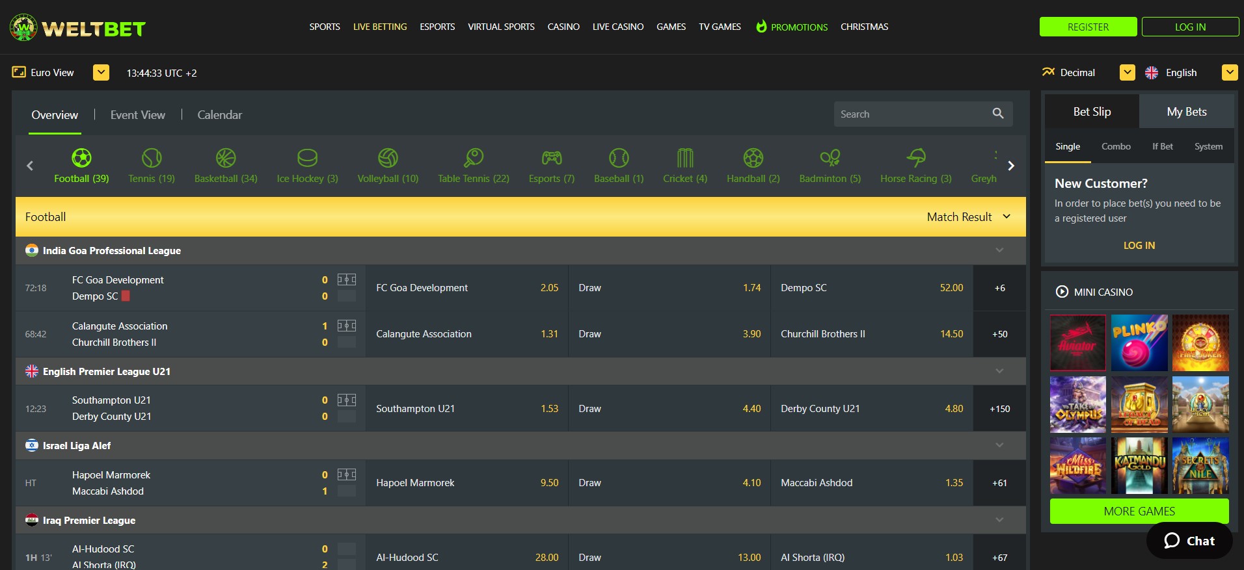
Task: Click the search magnifier icon
Action: point(998,114)
